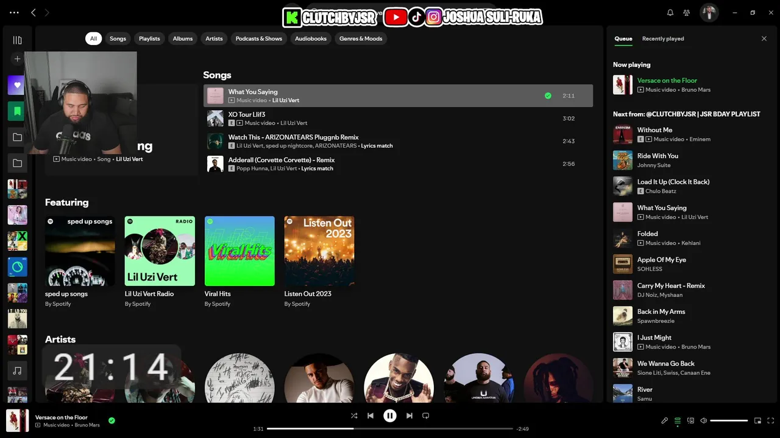Open user profile avatar
The width and height of the screenshot is (780, 438).
[x=709, y=12]
